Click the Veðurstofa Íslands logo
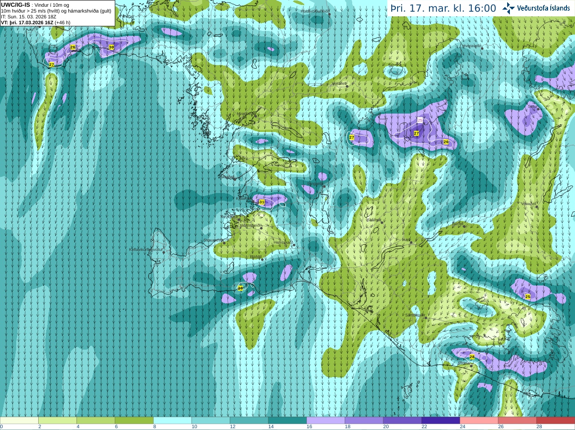Image resolution: width=575 pixels, height=430 pixels. tap(536, 8)
